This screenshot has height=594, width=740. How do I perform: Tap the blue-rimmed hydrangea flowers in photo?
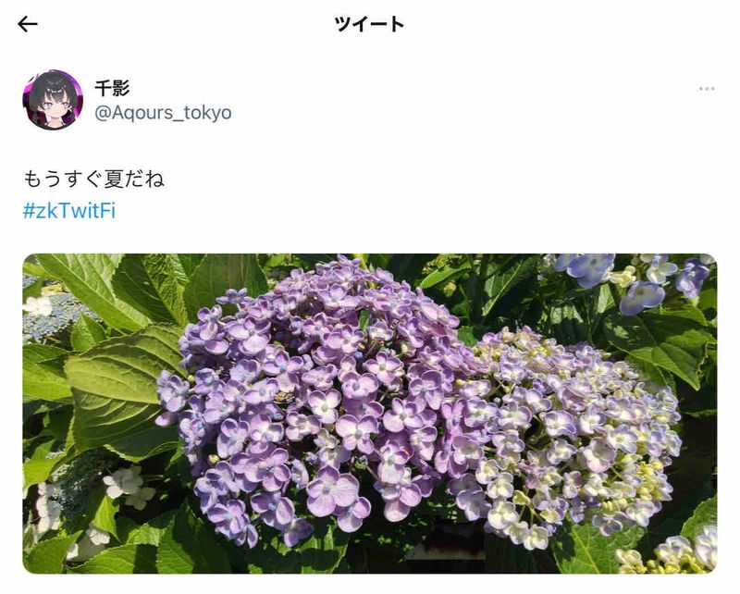pos(635,281)
